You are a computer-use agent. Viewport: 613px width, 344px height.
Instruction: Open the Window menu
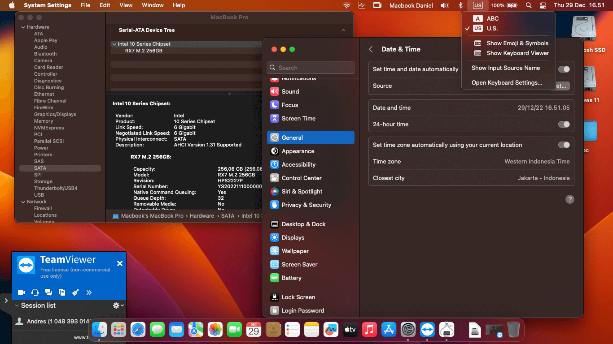(153, 5)
